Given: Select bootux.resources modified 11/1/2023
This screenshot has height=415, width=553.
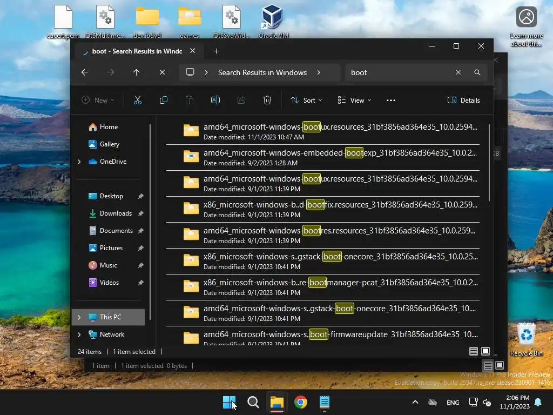Looking at the screenshot, I should point(323,132).
